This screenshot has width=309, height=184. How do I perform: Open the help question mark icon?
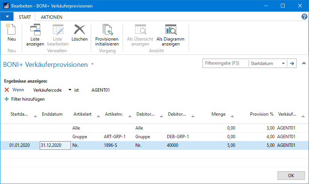click(304, 17)
